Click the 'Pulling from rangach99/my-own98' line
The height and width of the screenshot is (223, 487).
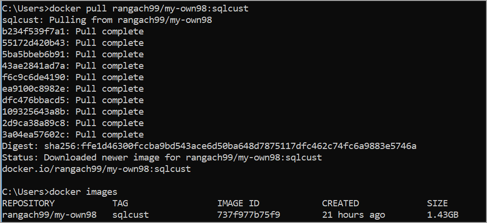tap(106, 21)
